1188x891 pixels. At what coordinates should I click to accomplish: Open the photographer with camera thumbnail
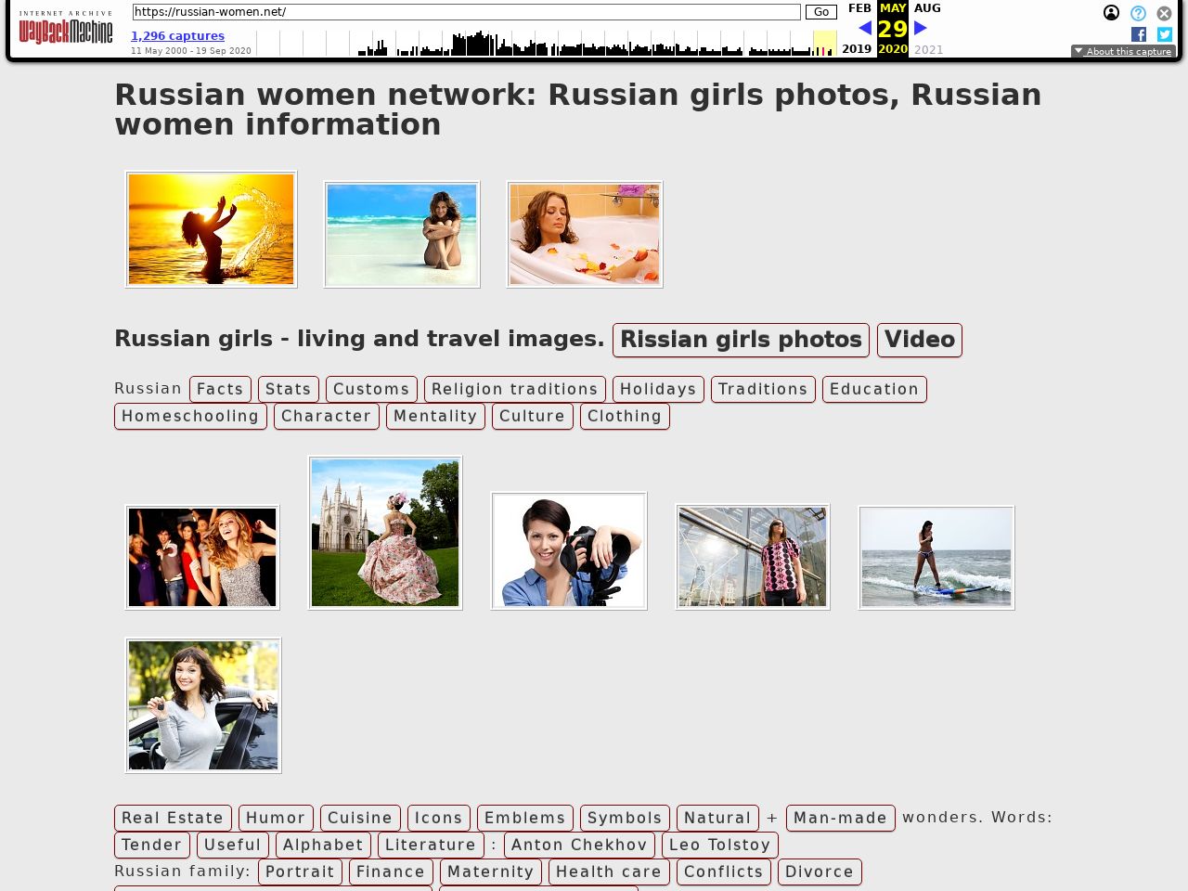click(x=568, y=551)
